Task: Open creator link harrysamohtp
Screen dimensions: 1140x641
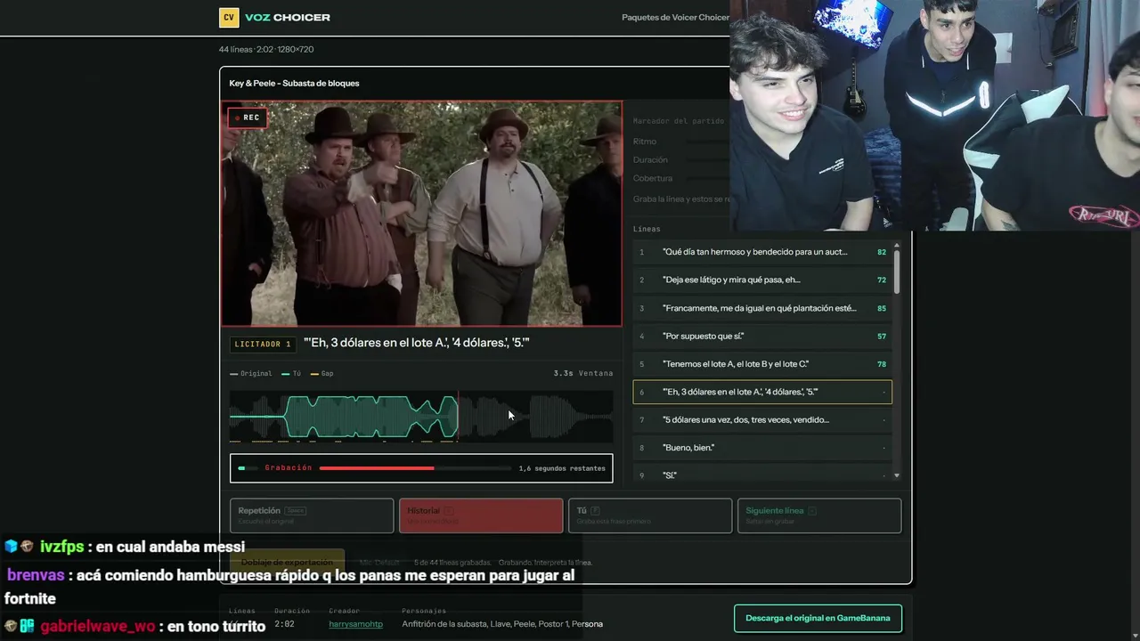Action: [355, 624]
